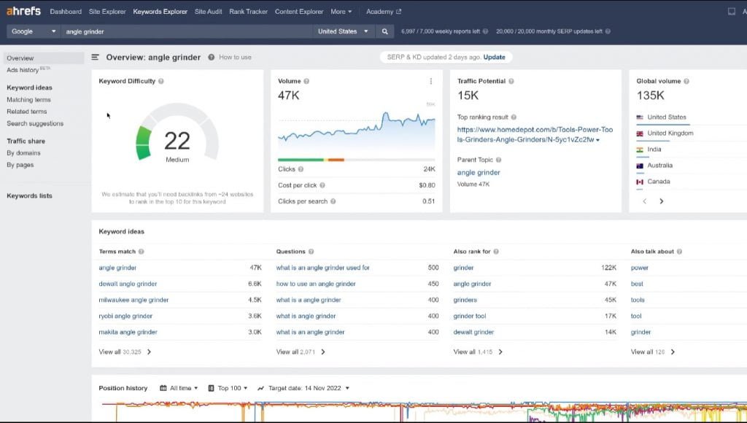
Task: Click help icon beside Parent Topic
Action: coord(498,160)
